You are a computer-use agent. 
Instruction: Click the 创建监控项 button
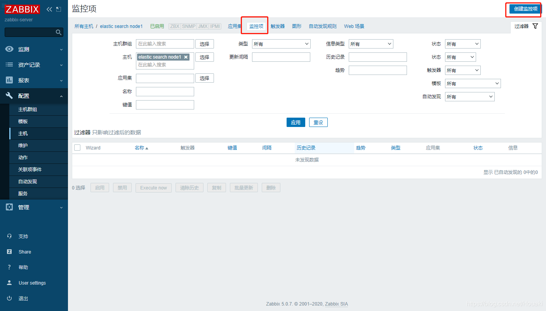(x=525, y=9)
